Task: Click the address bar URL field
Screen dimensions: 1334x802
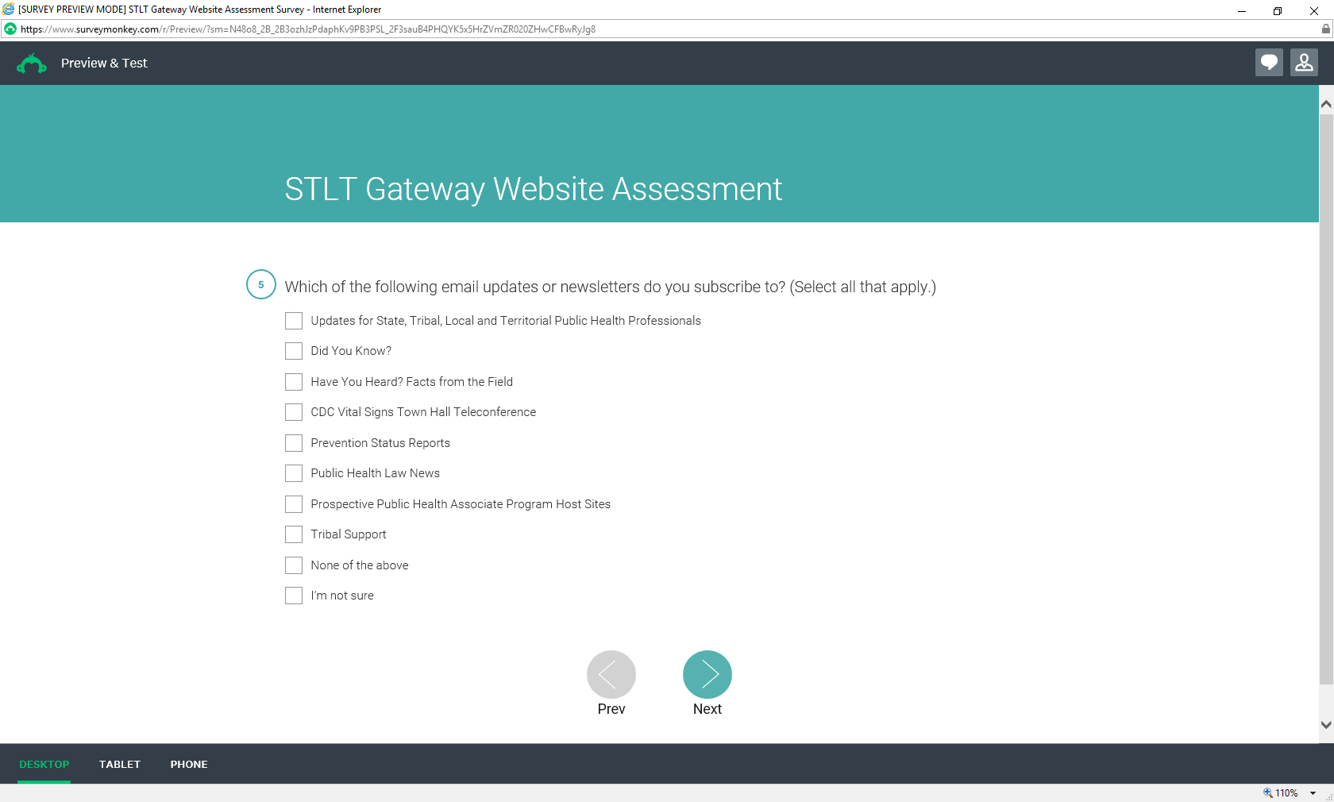Action: pyautogui.click(x=667, y=29)
